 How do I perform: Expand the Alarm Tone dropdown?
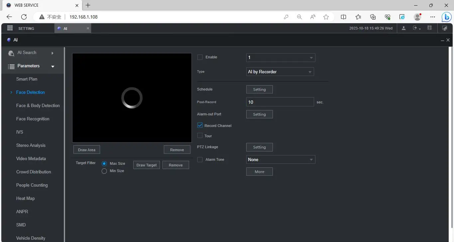281,160
